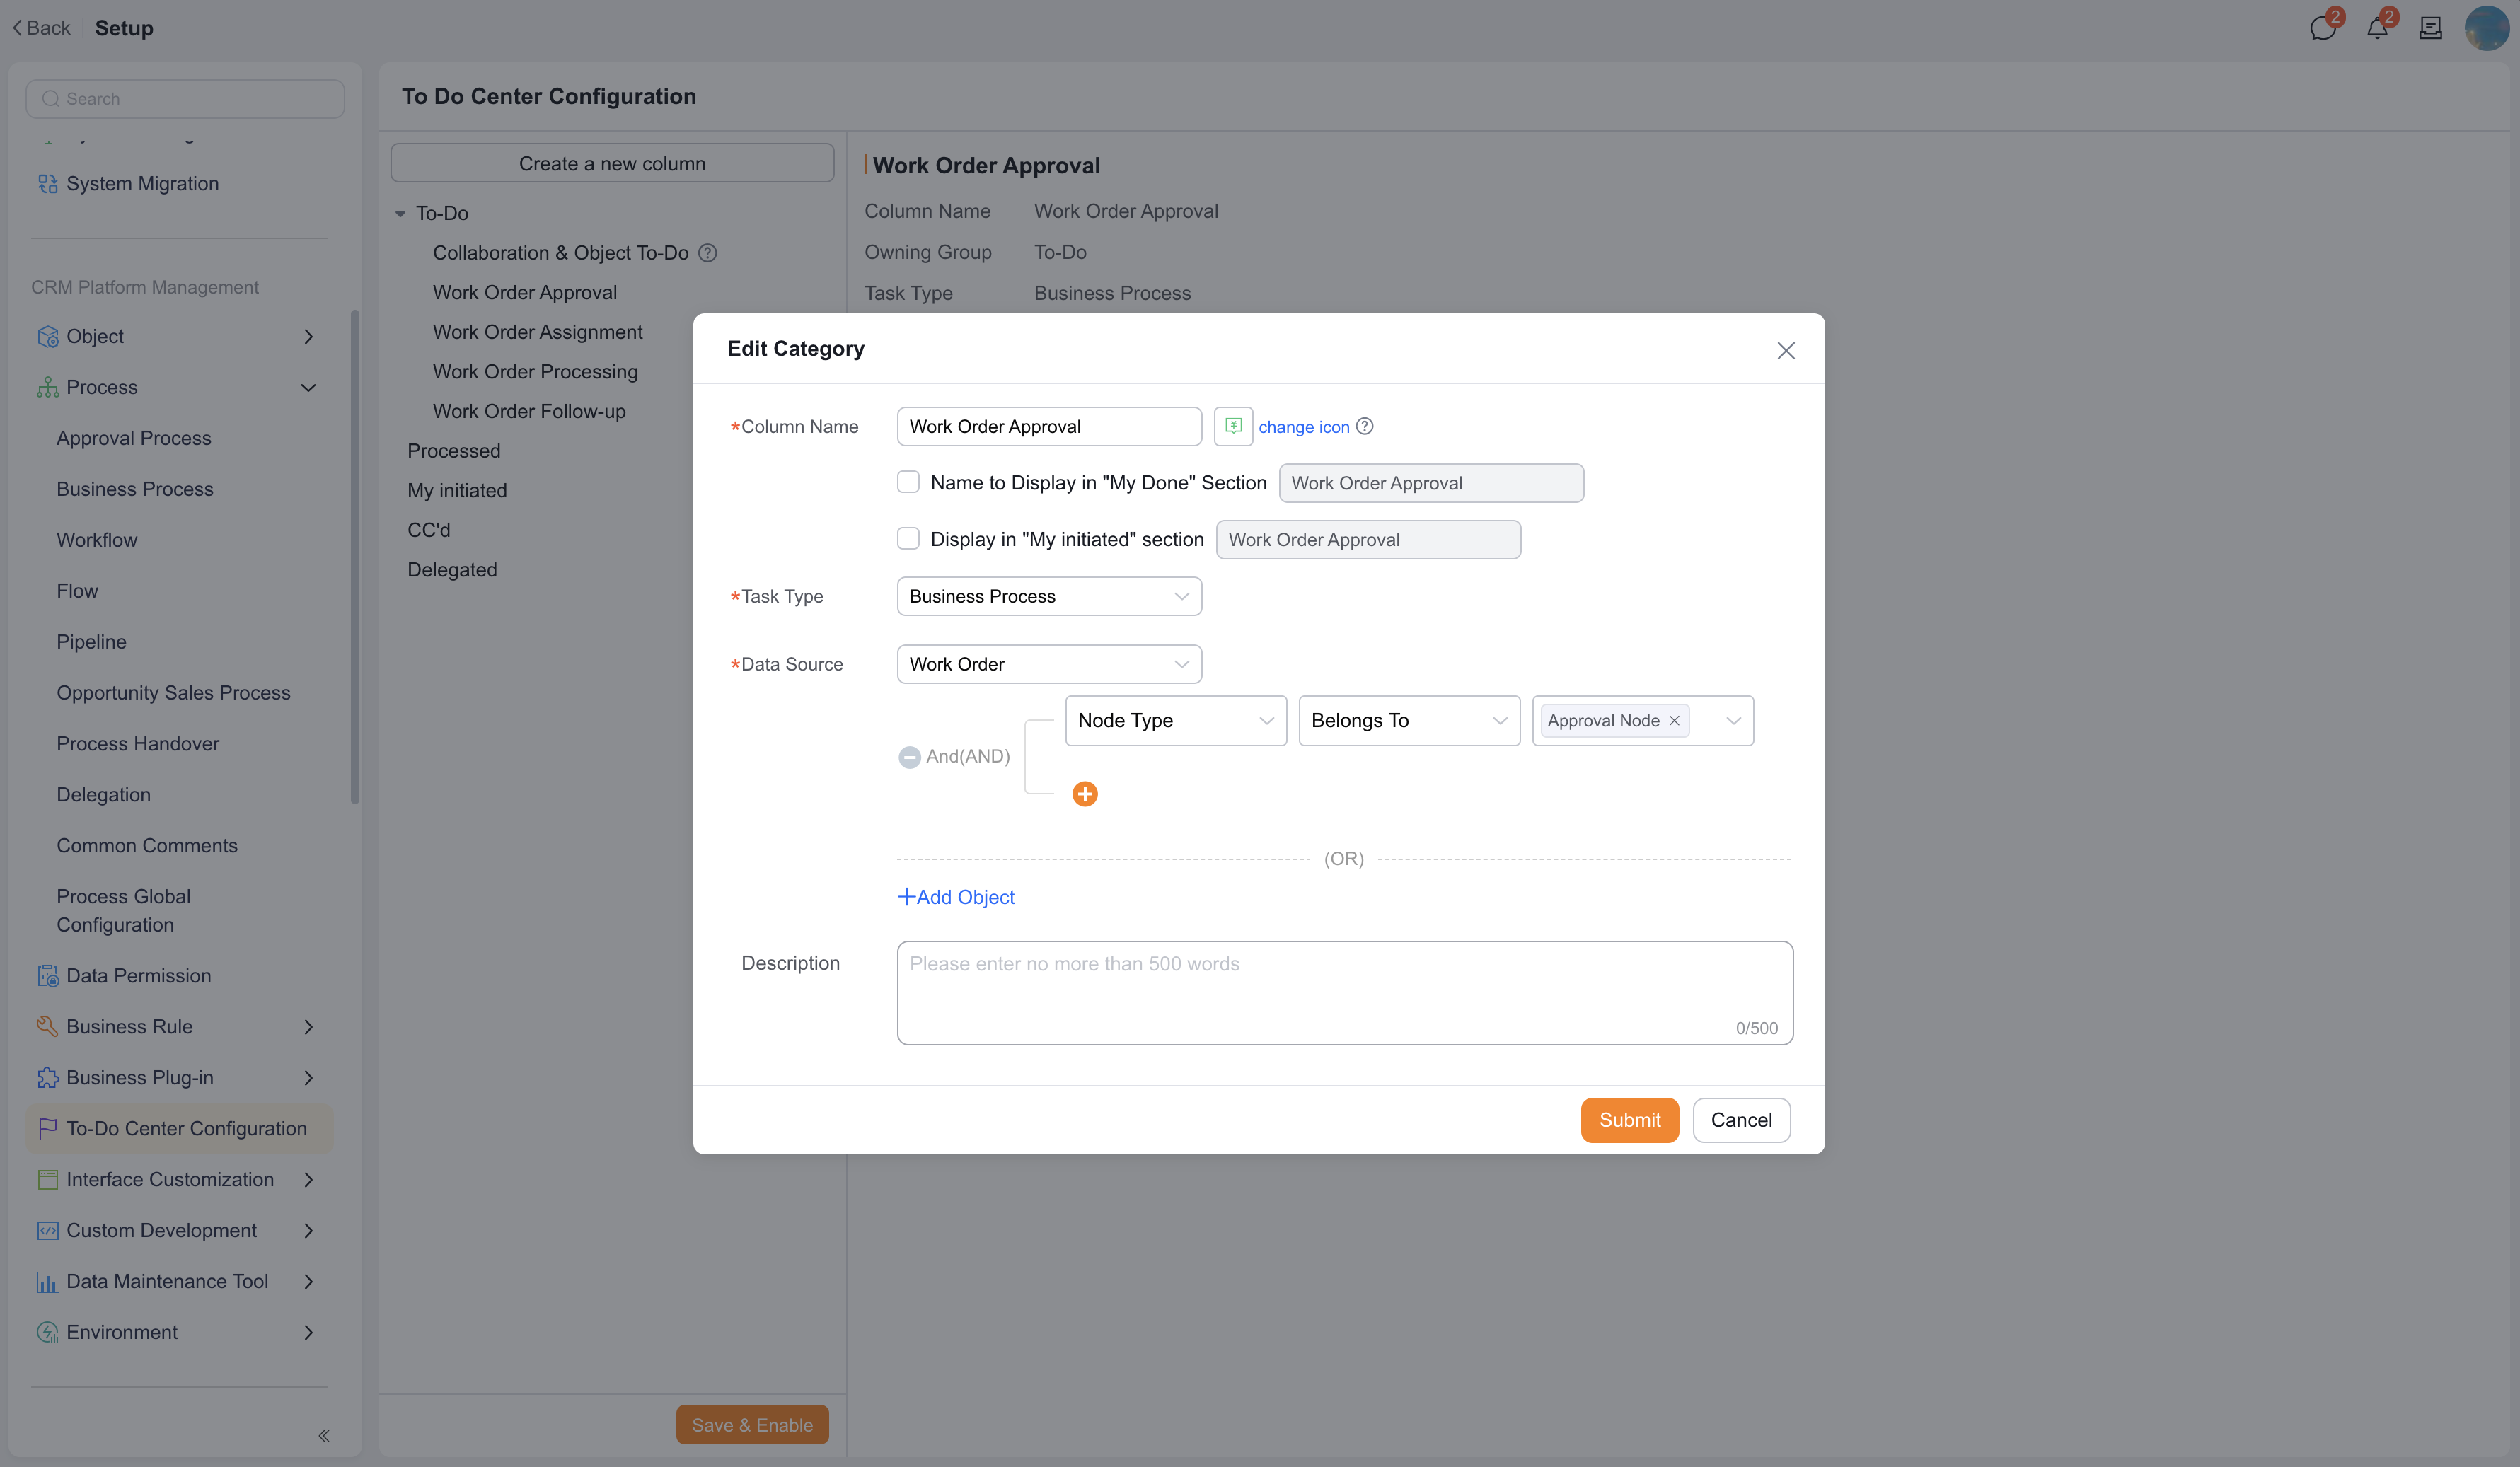Go back using the Back arrow
The height and width of the screenshot is (1467, 2520).
click(x=42, y=28)
